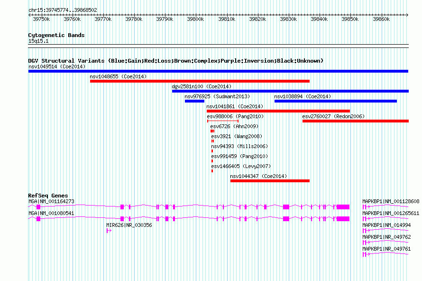Click the 15q15.1 band label

(38, 41)
